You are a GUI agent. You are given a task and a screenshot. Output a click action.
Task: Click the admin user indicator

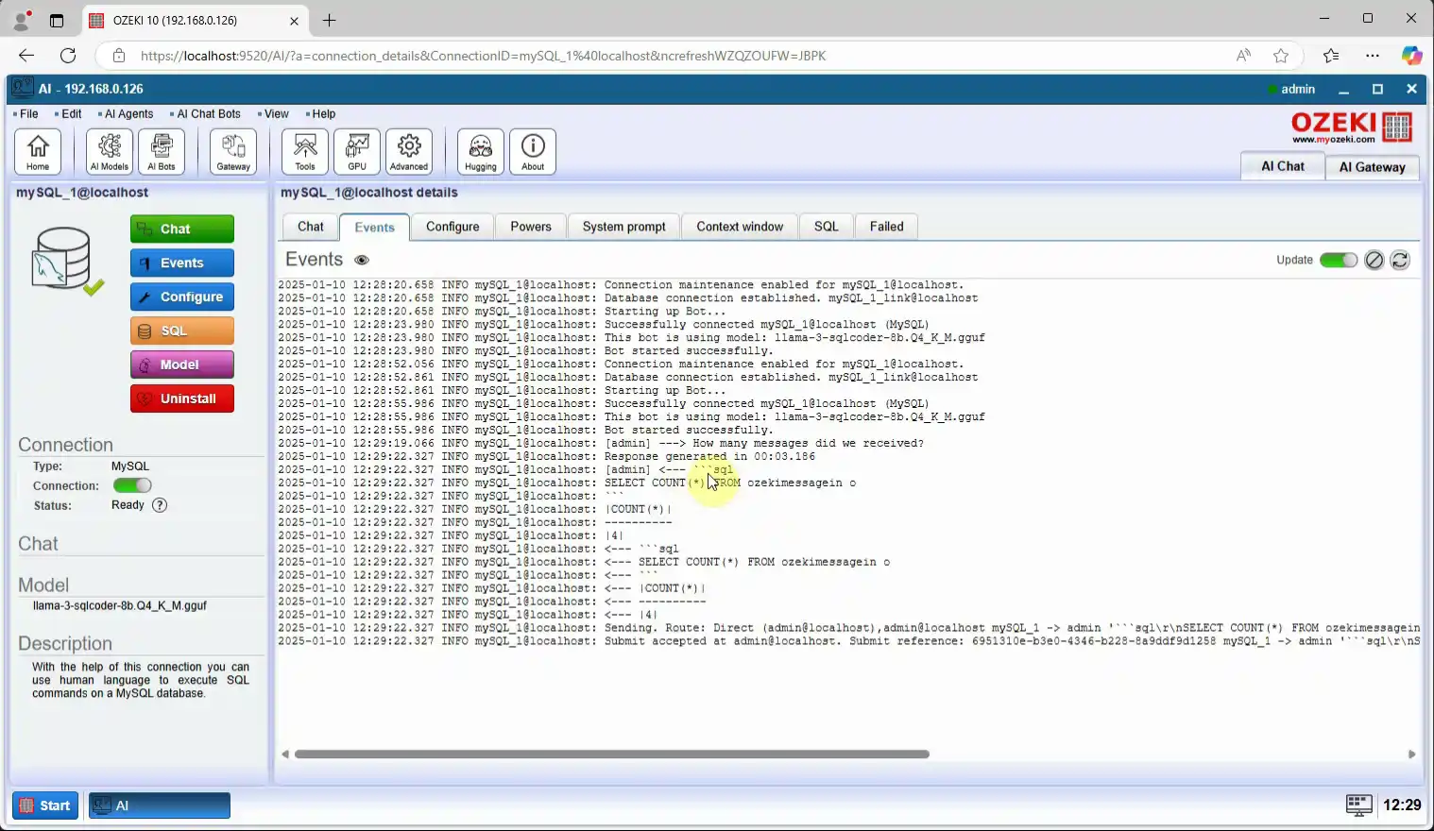tap(1291, 89)
